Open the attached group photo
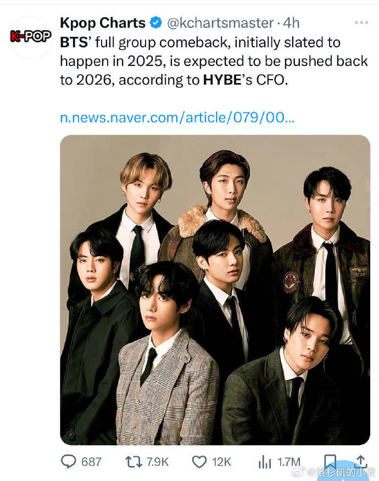The width and height of the screenshot is (379, 481). point(215,289)
